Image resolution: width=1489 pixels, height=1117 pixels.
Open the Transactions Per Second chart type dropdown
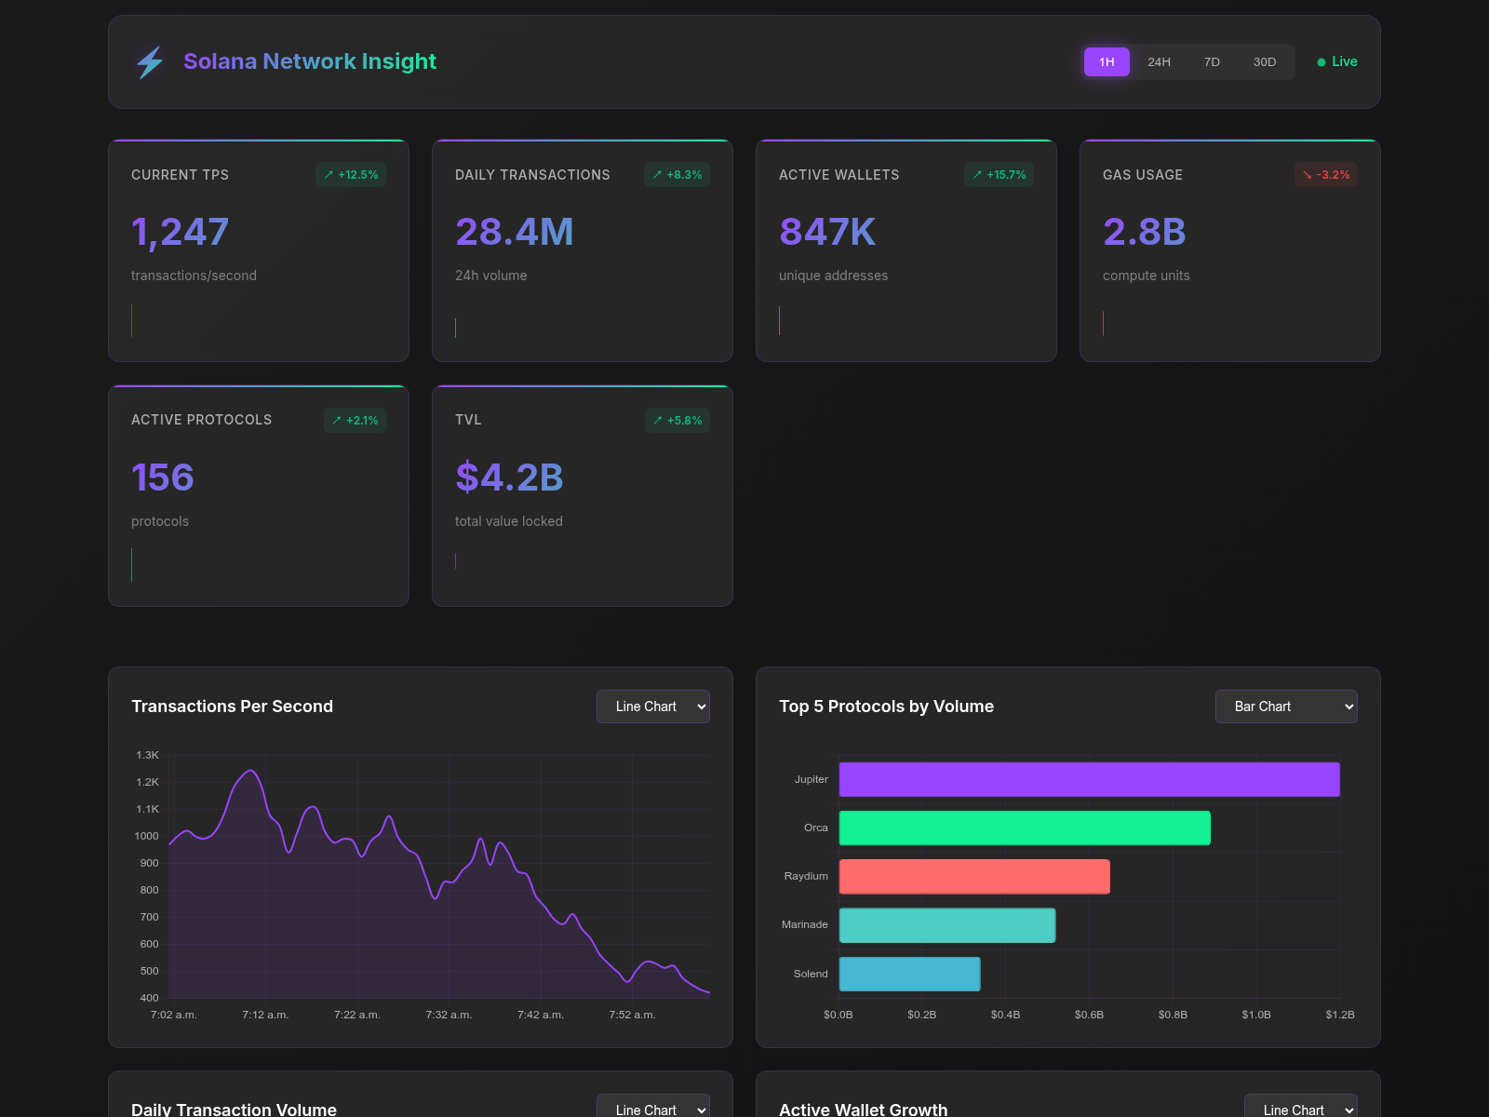(x=653, y=707)
